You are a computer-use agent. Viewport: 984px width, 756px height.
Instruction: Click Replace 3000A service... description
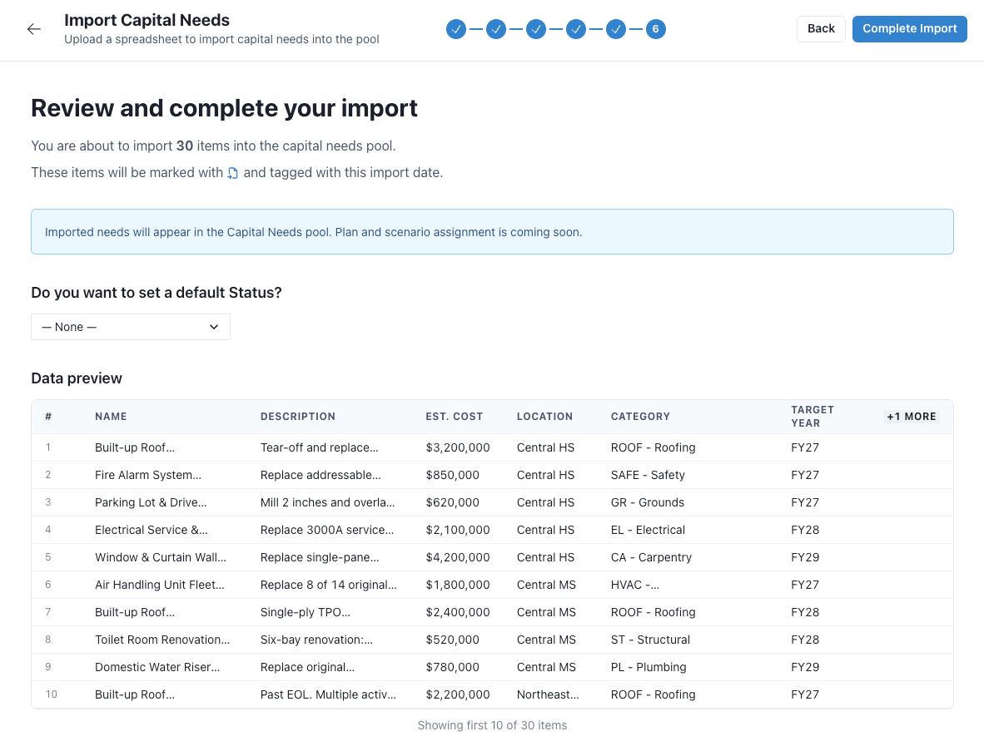pyautogui.click(x=327, y=531)
